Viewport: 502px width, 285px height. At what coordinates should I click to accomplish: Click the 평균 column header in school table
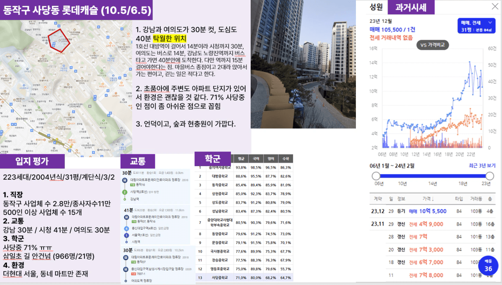240,159
